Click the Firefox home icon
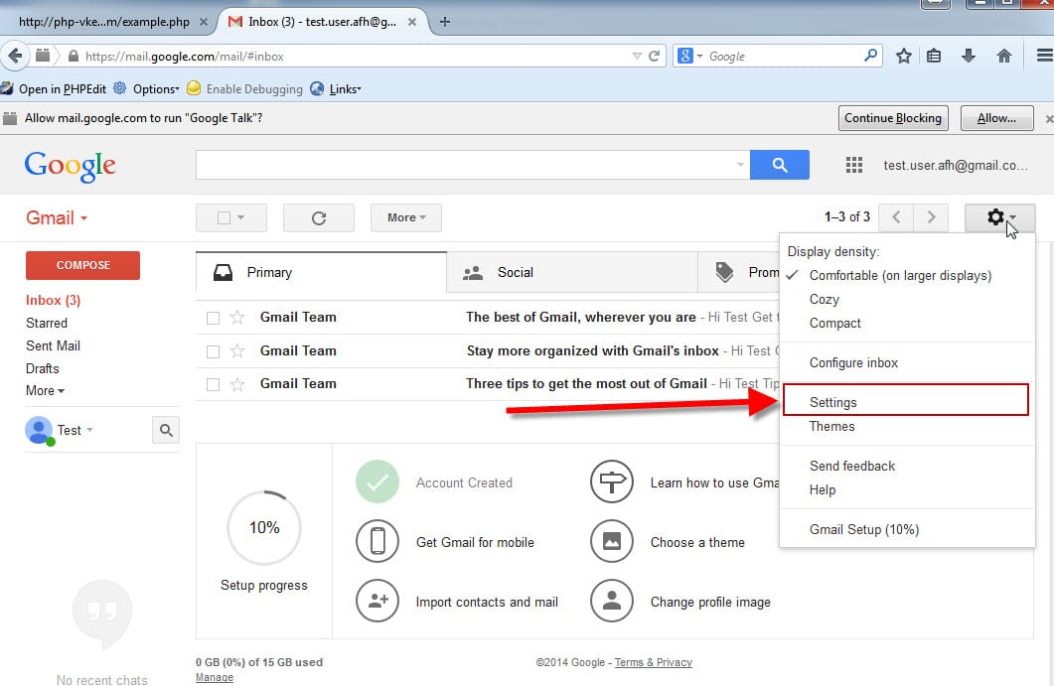This screenshot has height=686, width=1054. (1004, 57)
